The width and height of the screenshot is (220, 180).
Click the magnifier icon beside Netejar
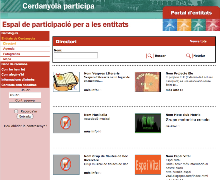(188, 56)
